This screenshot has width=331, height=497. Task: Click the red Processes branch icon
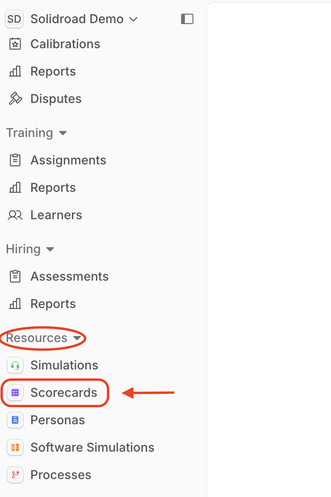pyautogui.click(x=15, y=475)
